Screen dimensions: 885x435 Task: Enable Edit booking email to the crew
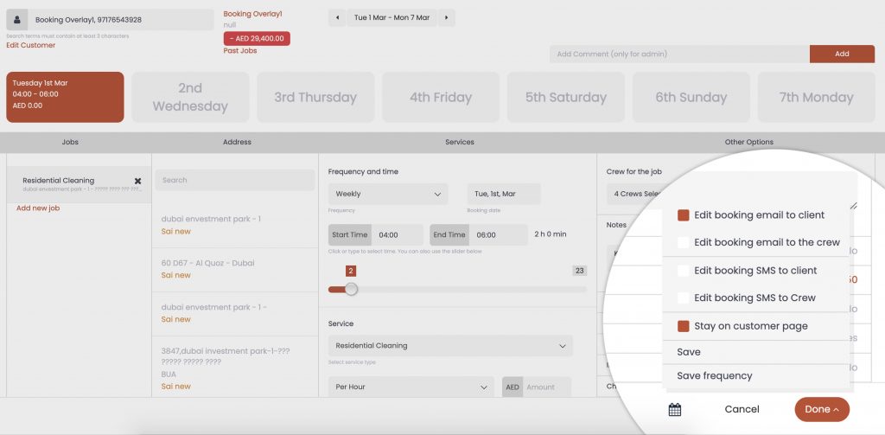[x=683, y=243]
